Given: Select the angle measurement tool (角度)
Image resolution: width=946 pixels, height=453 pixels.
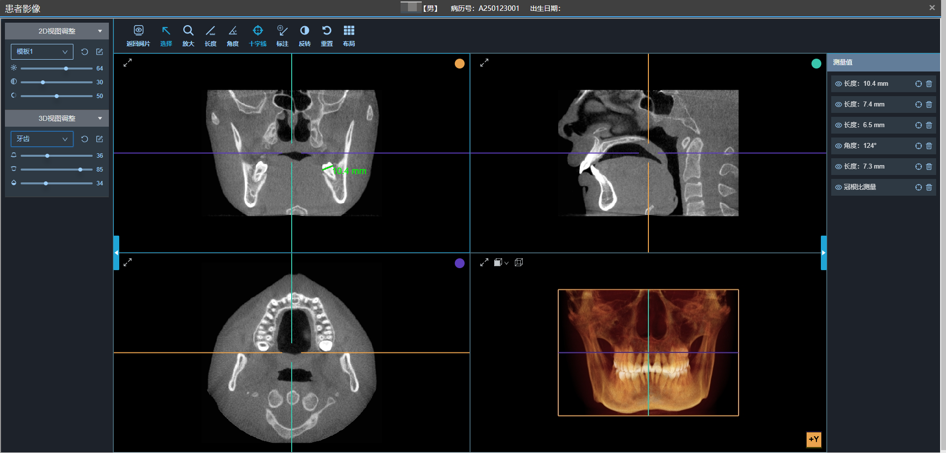Looking at the screenshot, I should [x=233, y=36].
